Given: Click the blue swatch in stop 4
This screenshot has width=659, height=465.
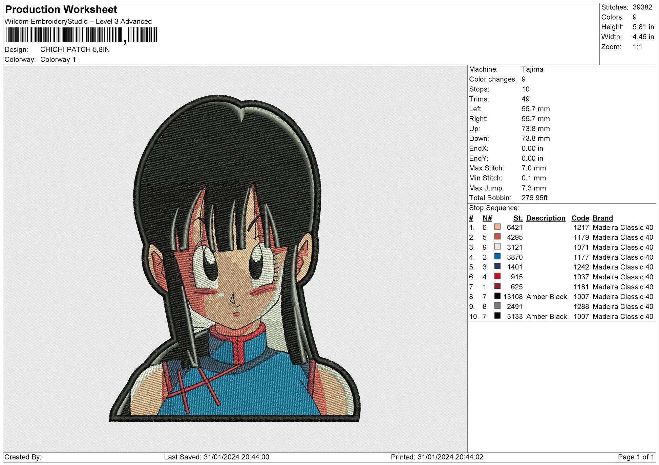Looking at the screenshot, I should tap(497, 257).
